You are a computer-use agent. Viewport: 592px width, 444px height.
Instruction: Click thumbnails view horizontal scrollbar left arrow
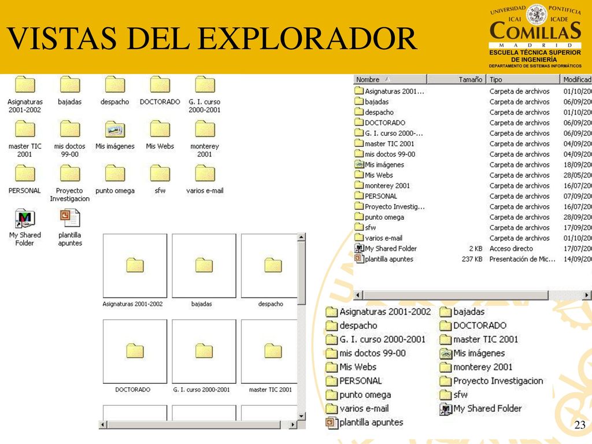click(x=103, y=425)
